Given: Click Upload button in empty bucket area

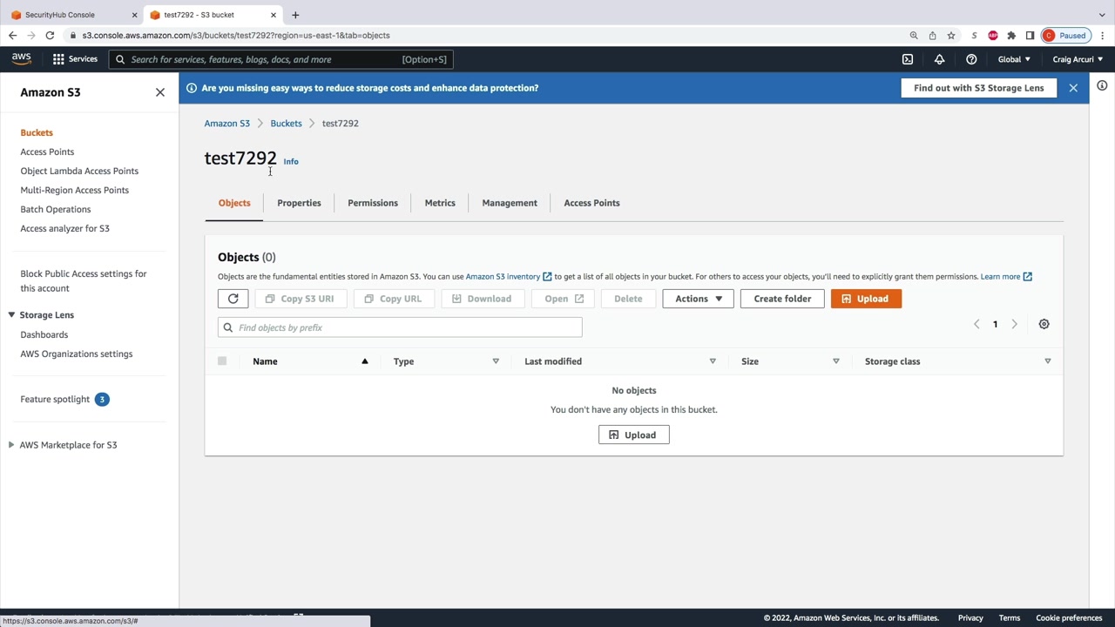Looking at the screenshot, I should tap(634, 435).
